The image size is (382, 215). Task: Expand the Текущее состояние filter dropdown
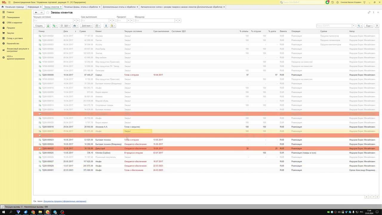coord(74,21)
